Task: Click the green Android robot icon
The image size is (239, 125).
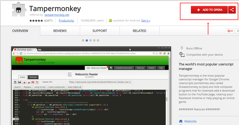Action: (x=111, y=20)
